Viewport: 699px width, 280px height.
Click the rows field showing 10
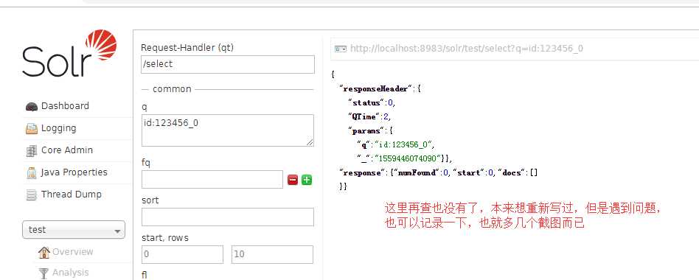click(x=272, y=254)
